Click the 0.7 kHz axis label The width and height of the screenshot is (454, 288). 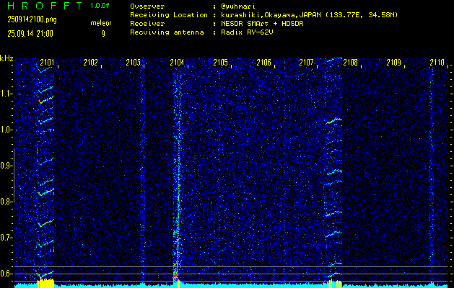click(5, 238)
